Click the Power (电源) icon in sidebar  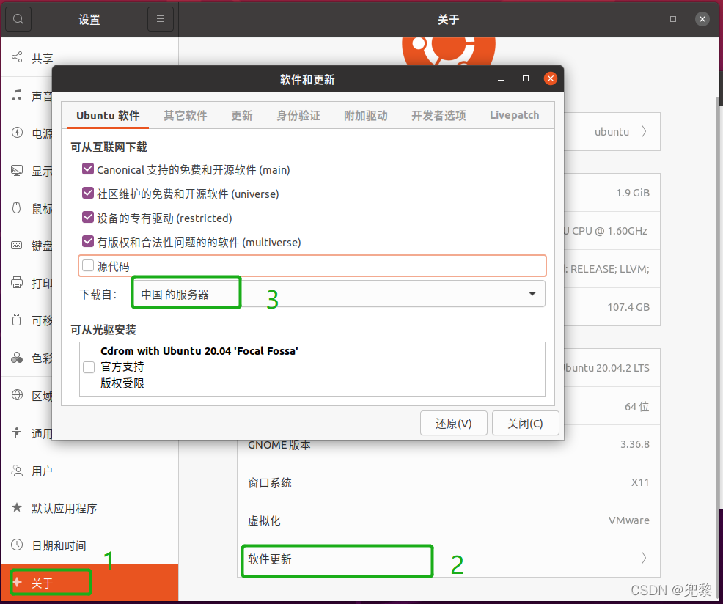(x=17, y=133)
